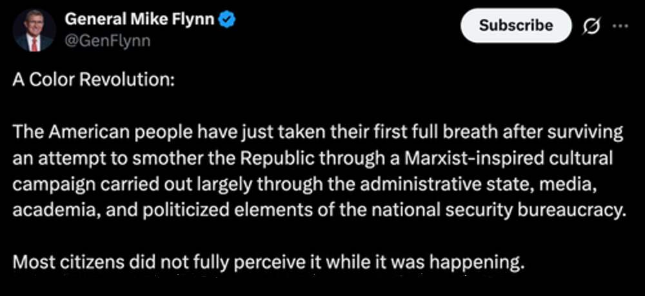
Task: Select the line starting "The American people"
Action: 318,132
